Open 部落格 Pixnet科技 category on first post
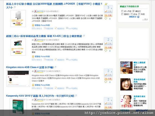 point(42,25)
